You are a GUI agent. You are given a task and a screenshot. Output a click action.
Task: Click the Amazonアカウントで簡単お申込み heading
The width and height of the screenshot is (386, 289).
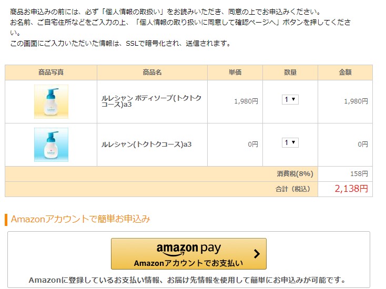click(80, 219)
